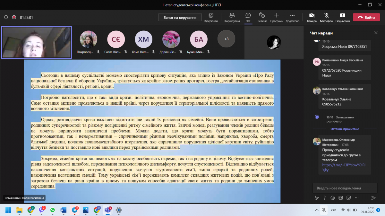Switch keyboard language from УКР
385x216 pixels.
[333, 210]
